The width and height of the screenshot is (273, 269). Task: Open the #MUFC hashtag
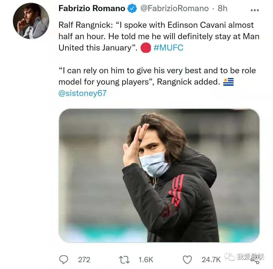click(x=168, y=48)
